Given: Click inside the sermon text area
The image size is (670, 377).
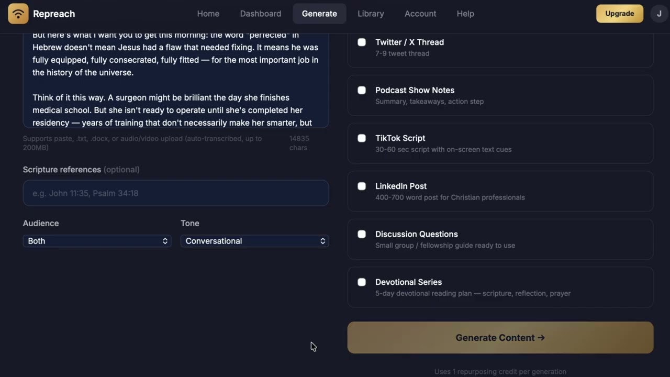Looking at the screenshot, I should [x=176, y=80].
